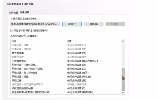Select the 纹理过滤 - 质量 row
158x100 pixels.
66,77
